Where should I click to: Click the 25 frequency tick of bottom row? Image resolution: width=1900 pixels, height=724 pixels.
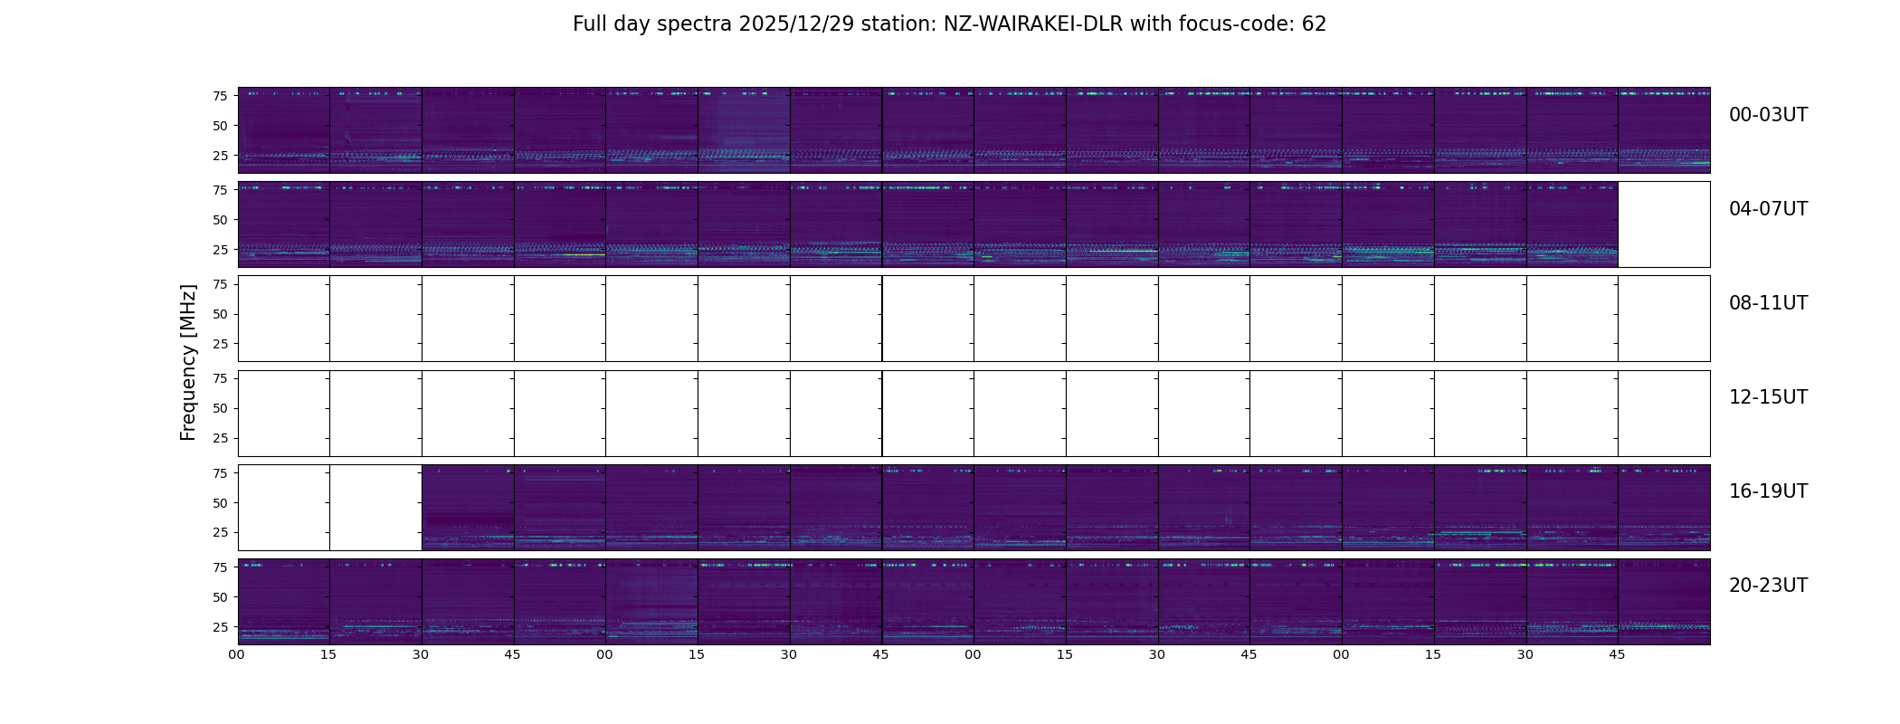point(220,626)
